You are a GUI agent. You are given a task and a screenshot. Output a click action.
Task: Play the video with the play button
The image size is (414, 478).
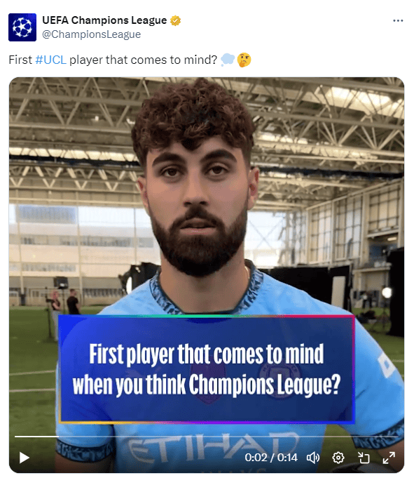(24, 457)
